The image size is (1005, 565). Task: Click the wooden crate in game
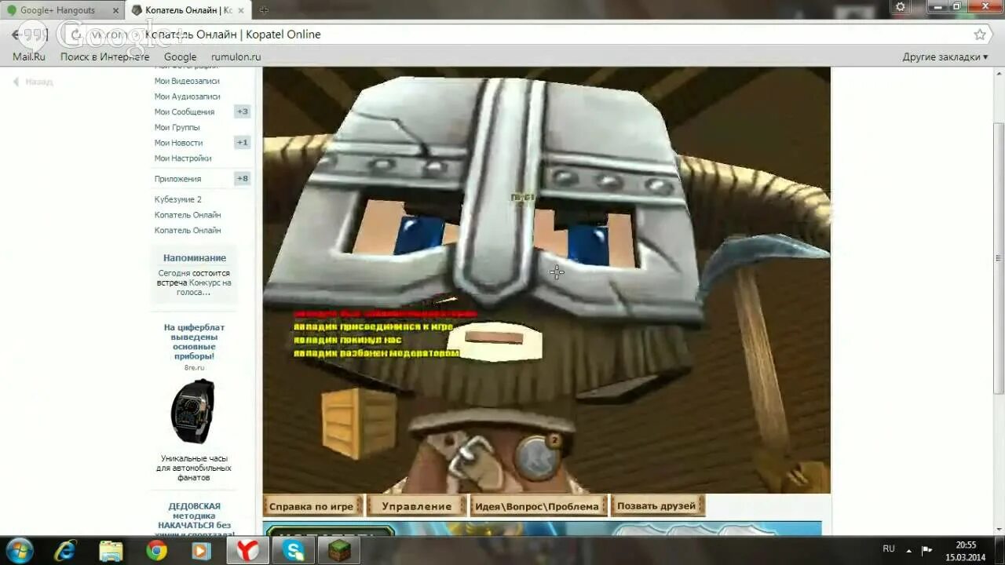359,424
